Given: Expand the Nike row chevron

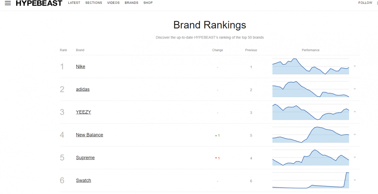Looking at the screenshot, I should click(355, 66).
